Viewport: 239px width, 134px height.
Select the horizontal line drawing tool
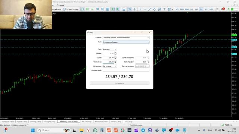145,9
